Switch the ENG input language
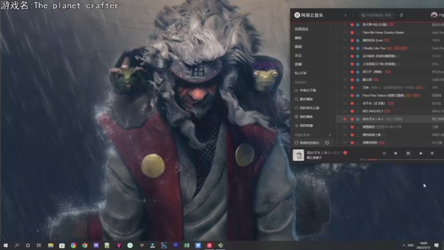 [411, 246]
